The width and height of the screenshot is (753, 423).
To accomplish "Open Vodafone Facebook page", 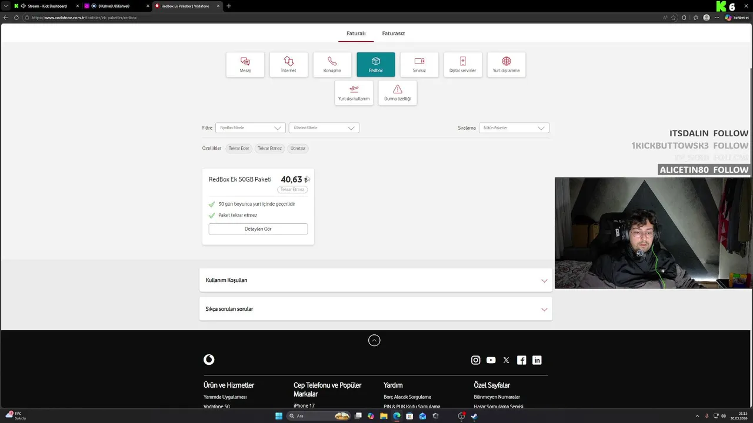I will pyautogui.click(x=522, y=360).
